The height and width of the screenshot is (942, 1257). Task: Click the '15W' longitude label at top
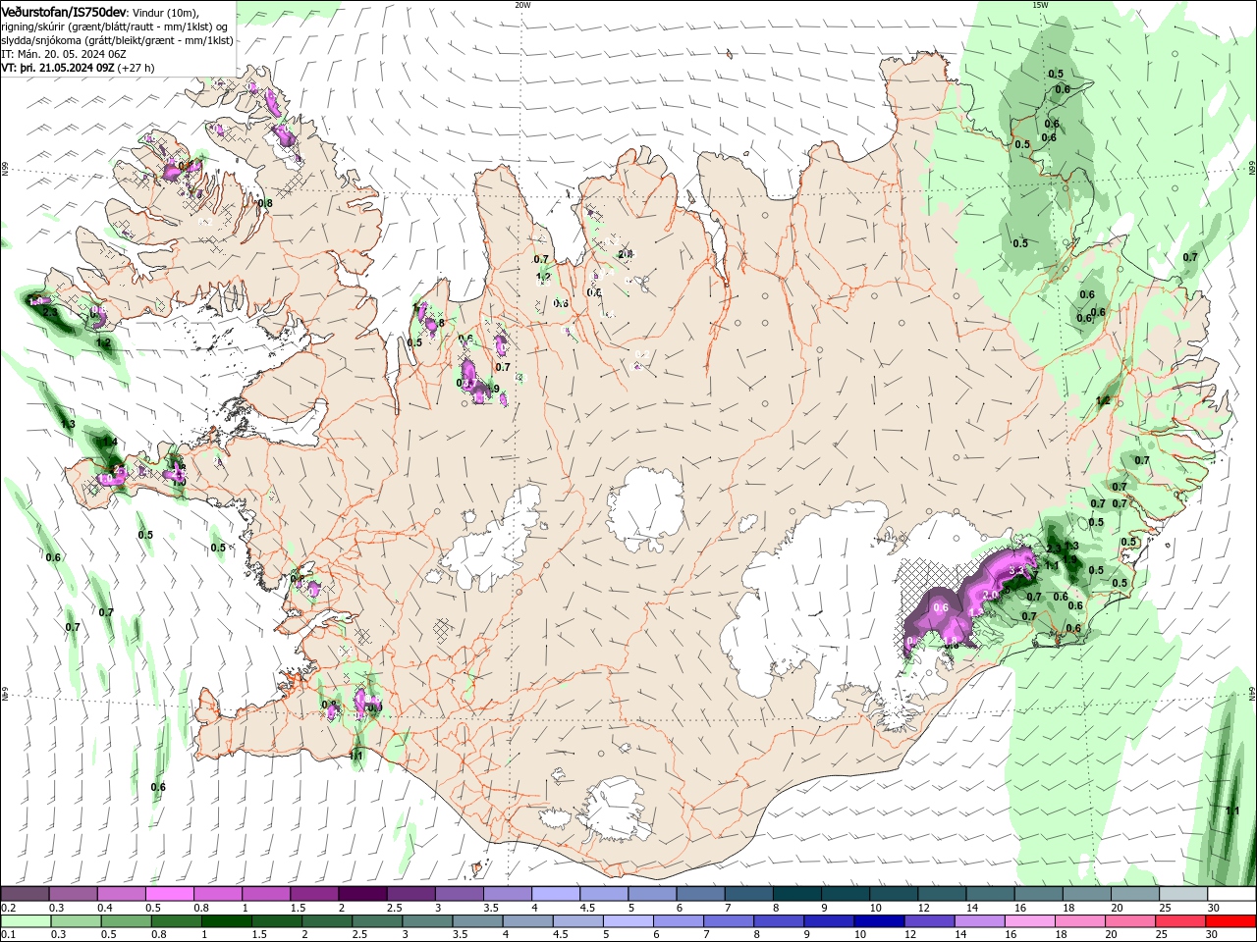click(x=1041, y=4)
